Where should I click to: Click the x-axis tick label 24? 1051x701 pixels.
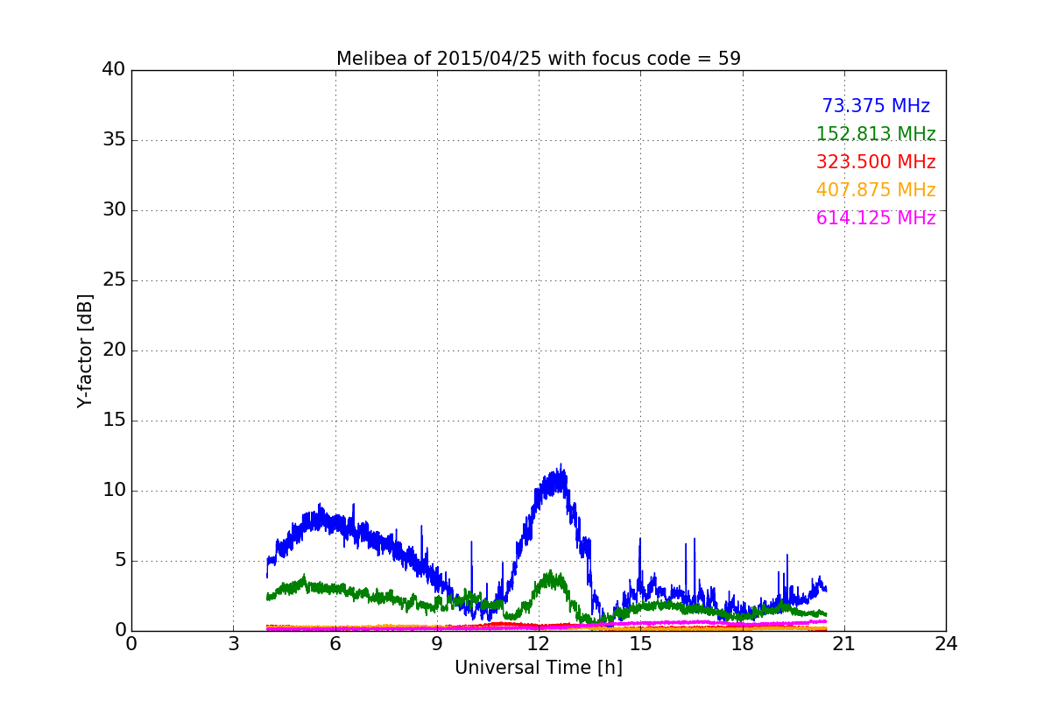point(946,643)
